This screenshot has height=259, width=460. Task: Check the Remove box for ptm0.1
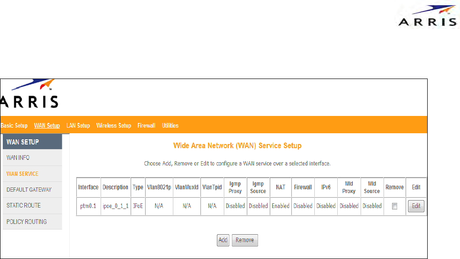pos(394,206)
